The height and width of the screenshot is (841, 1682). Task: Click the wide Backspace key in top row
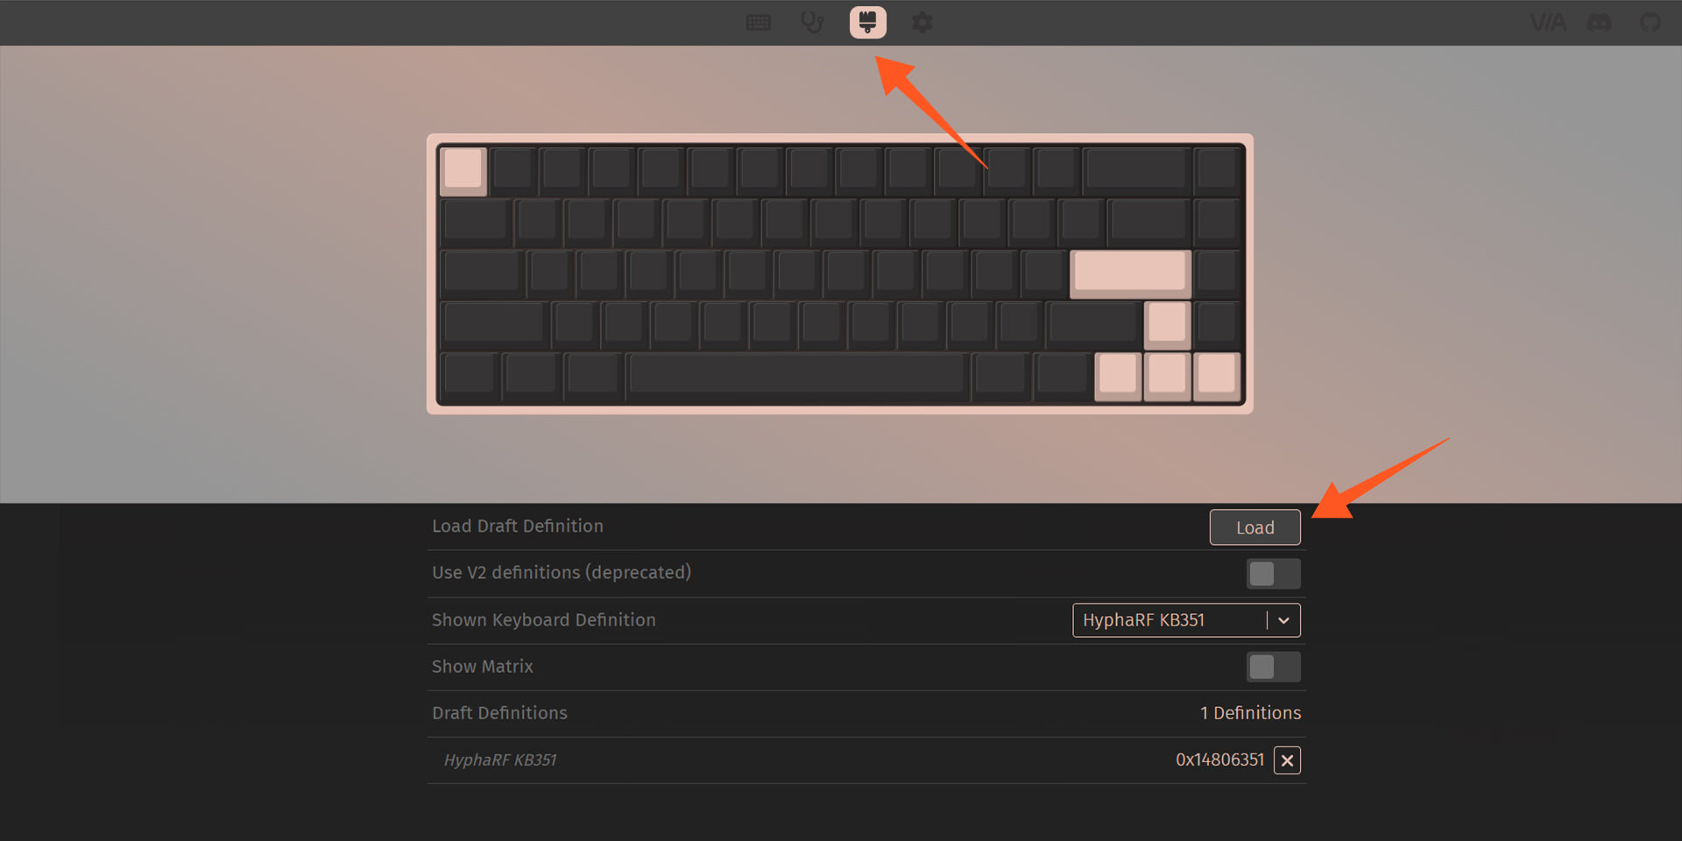(1136, 170)
